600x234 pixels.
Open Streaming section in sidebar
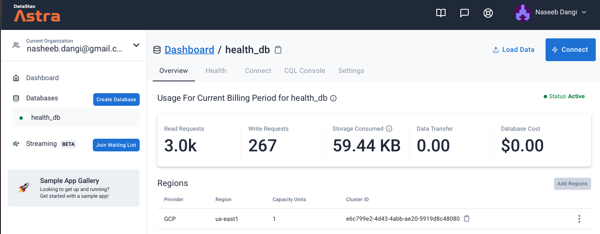click(41, 144)
